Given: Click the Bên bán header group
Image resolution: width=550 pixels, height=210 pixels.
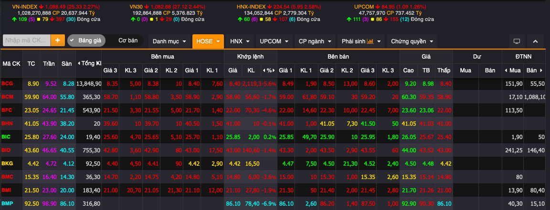Looking at the screenshot, I should pyautogui.click(x=338, y=56).
